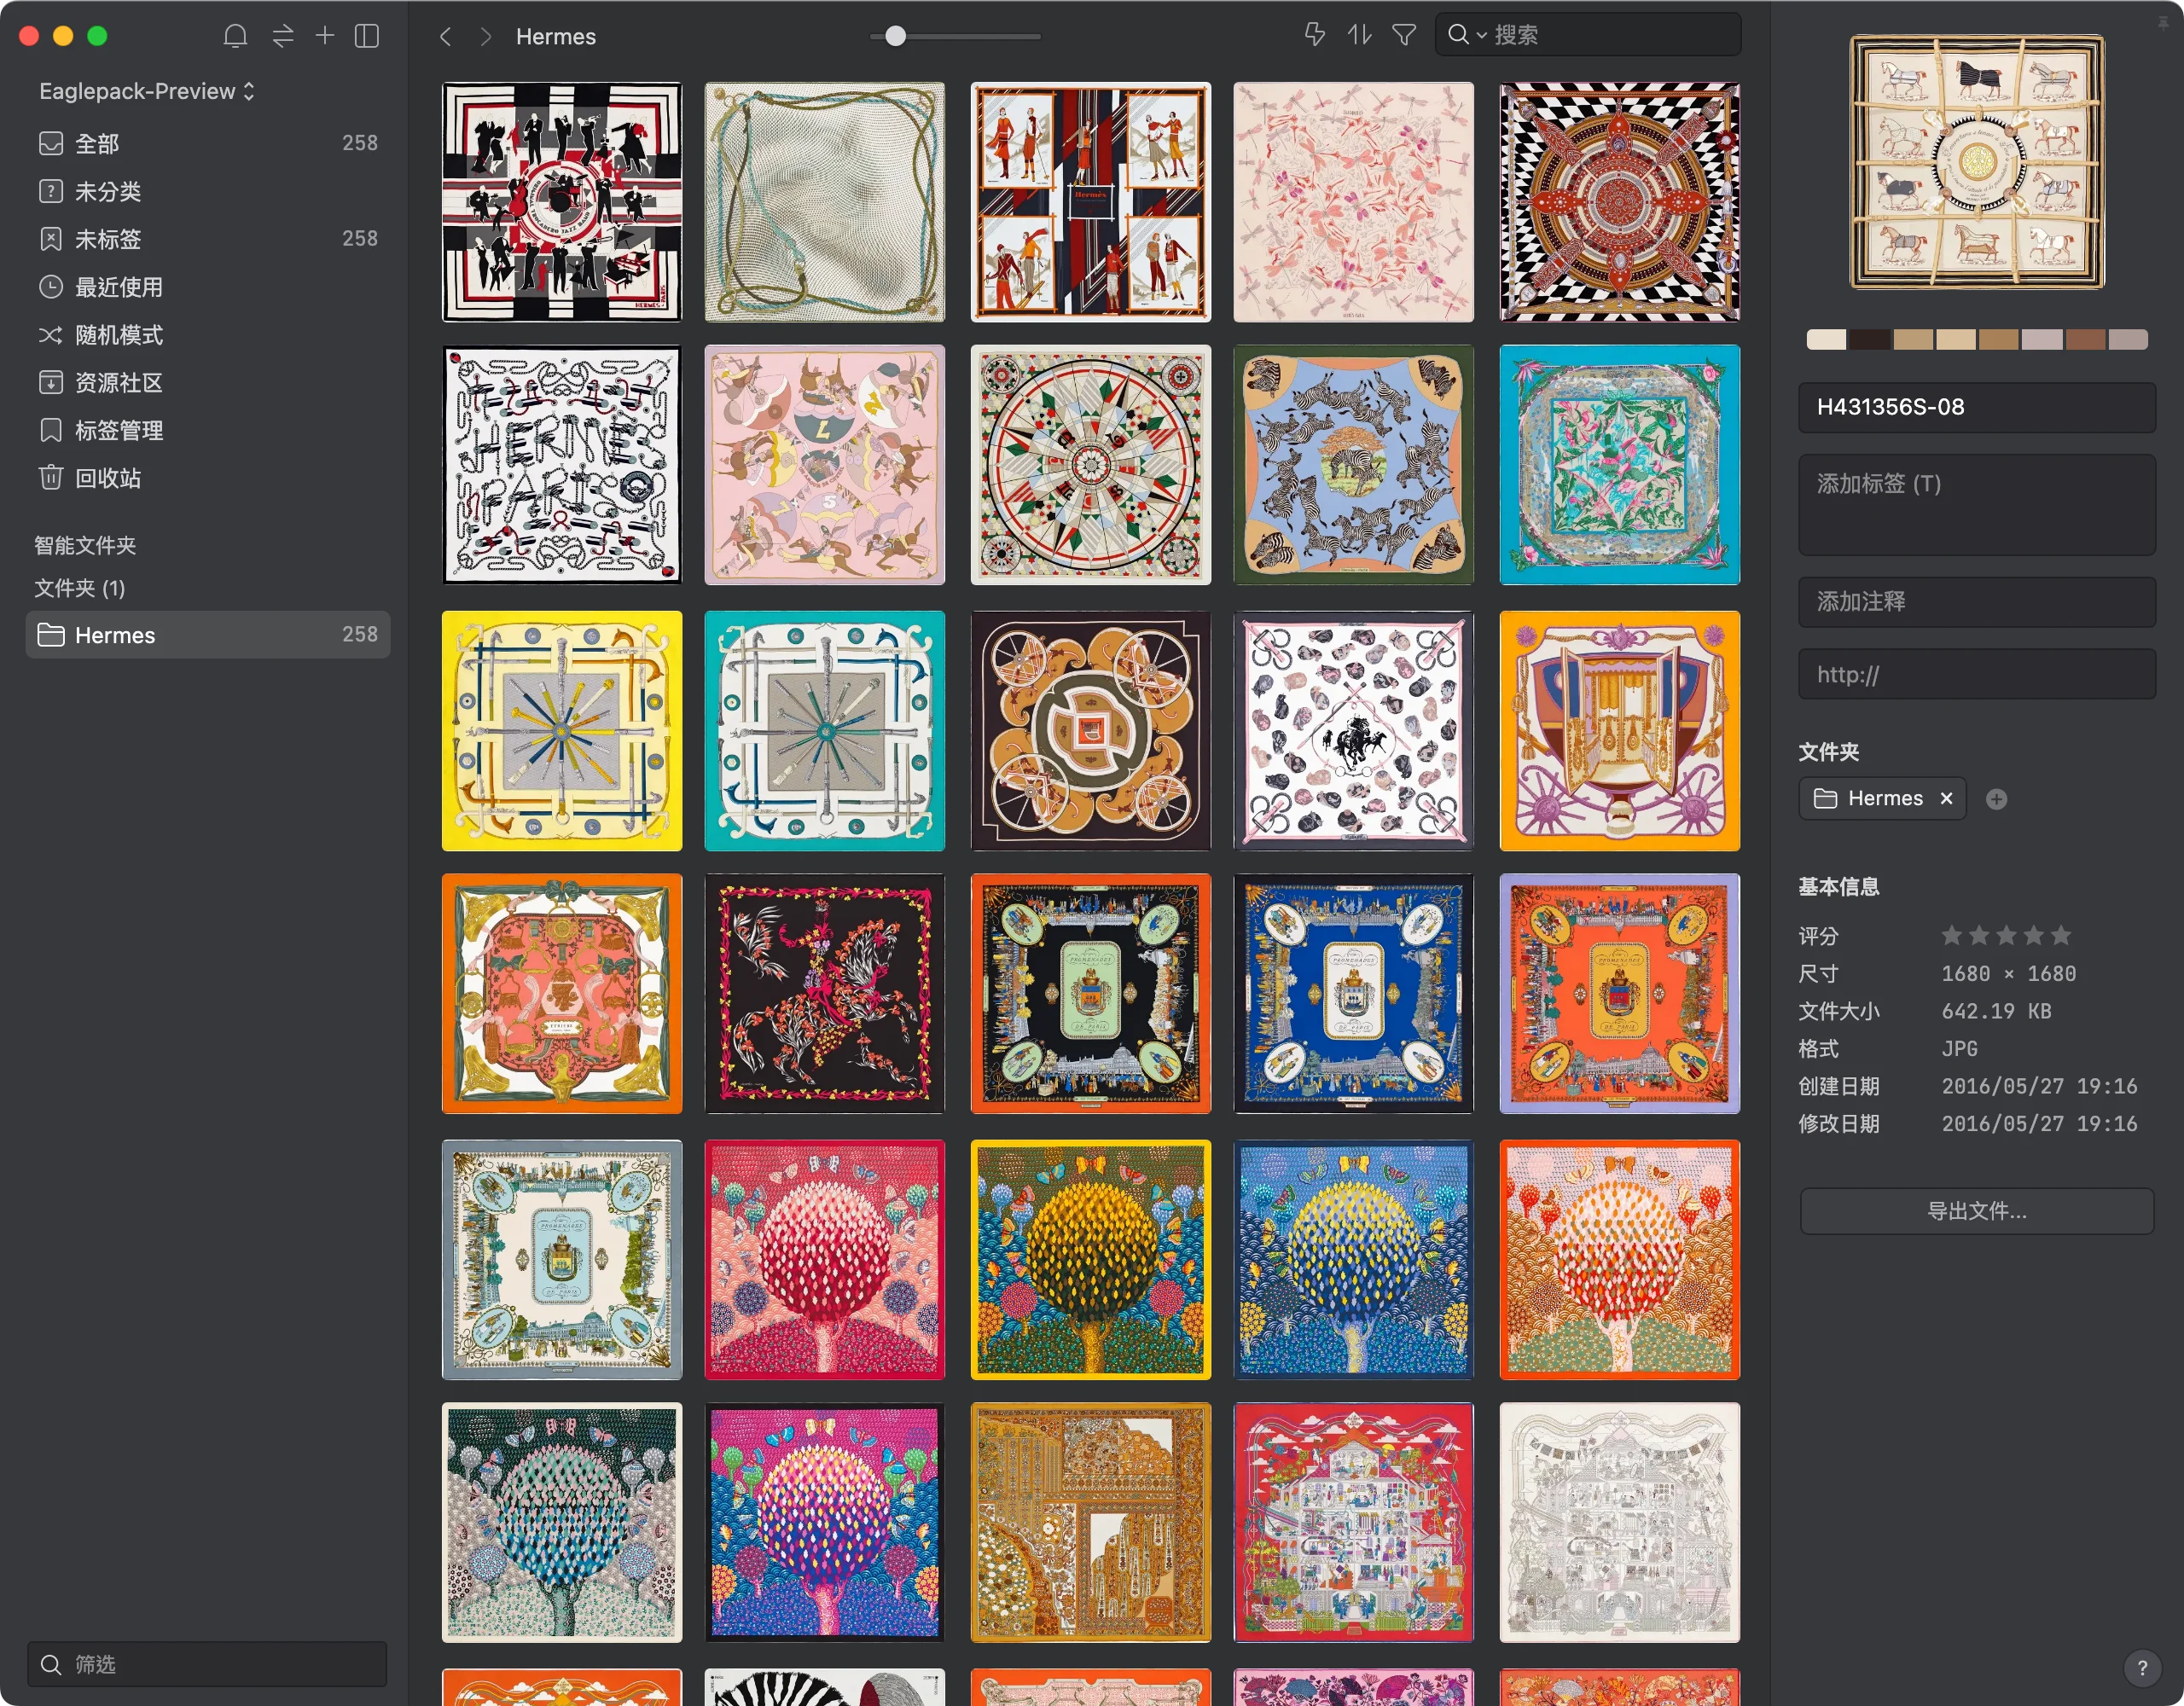Go back with the left chevron
Image resolution: width=2184 pixels, height=1706 pixels.
click(446, 37)
